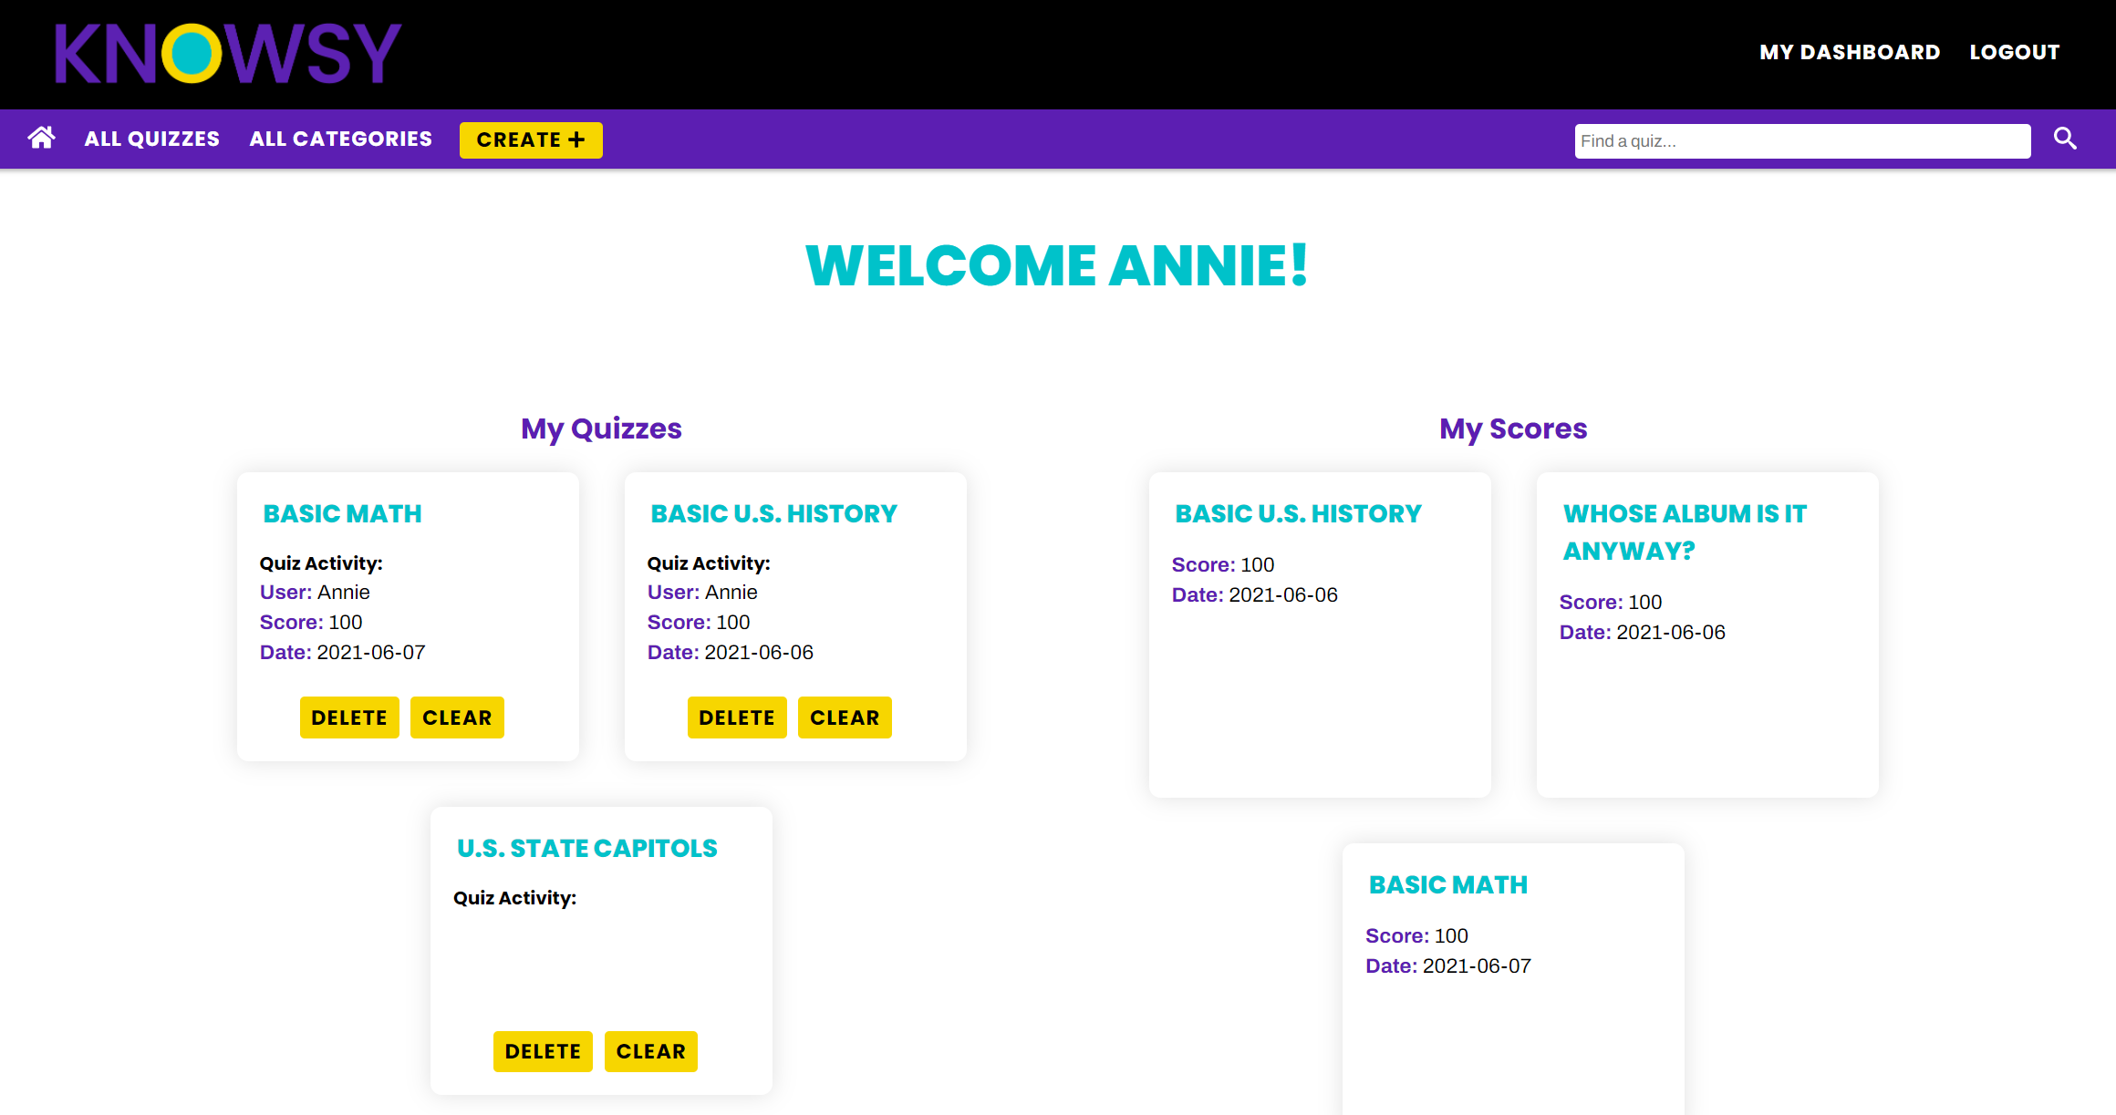Image resolution: width=2116 pixels, height=1115 pixels.
Task: Clear U.S. State Capitols quiz activity
Action: click(650, 1051)
